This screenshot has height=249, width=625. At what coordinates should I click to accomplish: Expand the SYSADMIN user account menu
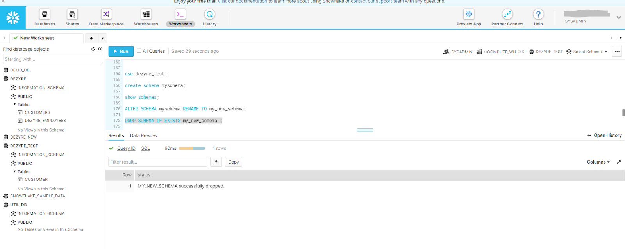pyautogui.click(x=619, y=18)
